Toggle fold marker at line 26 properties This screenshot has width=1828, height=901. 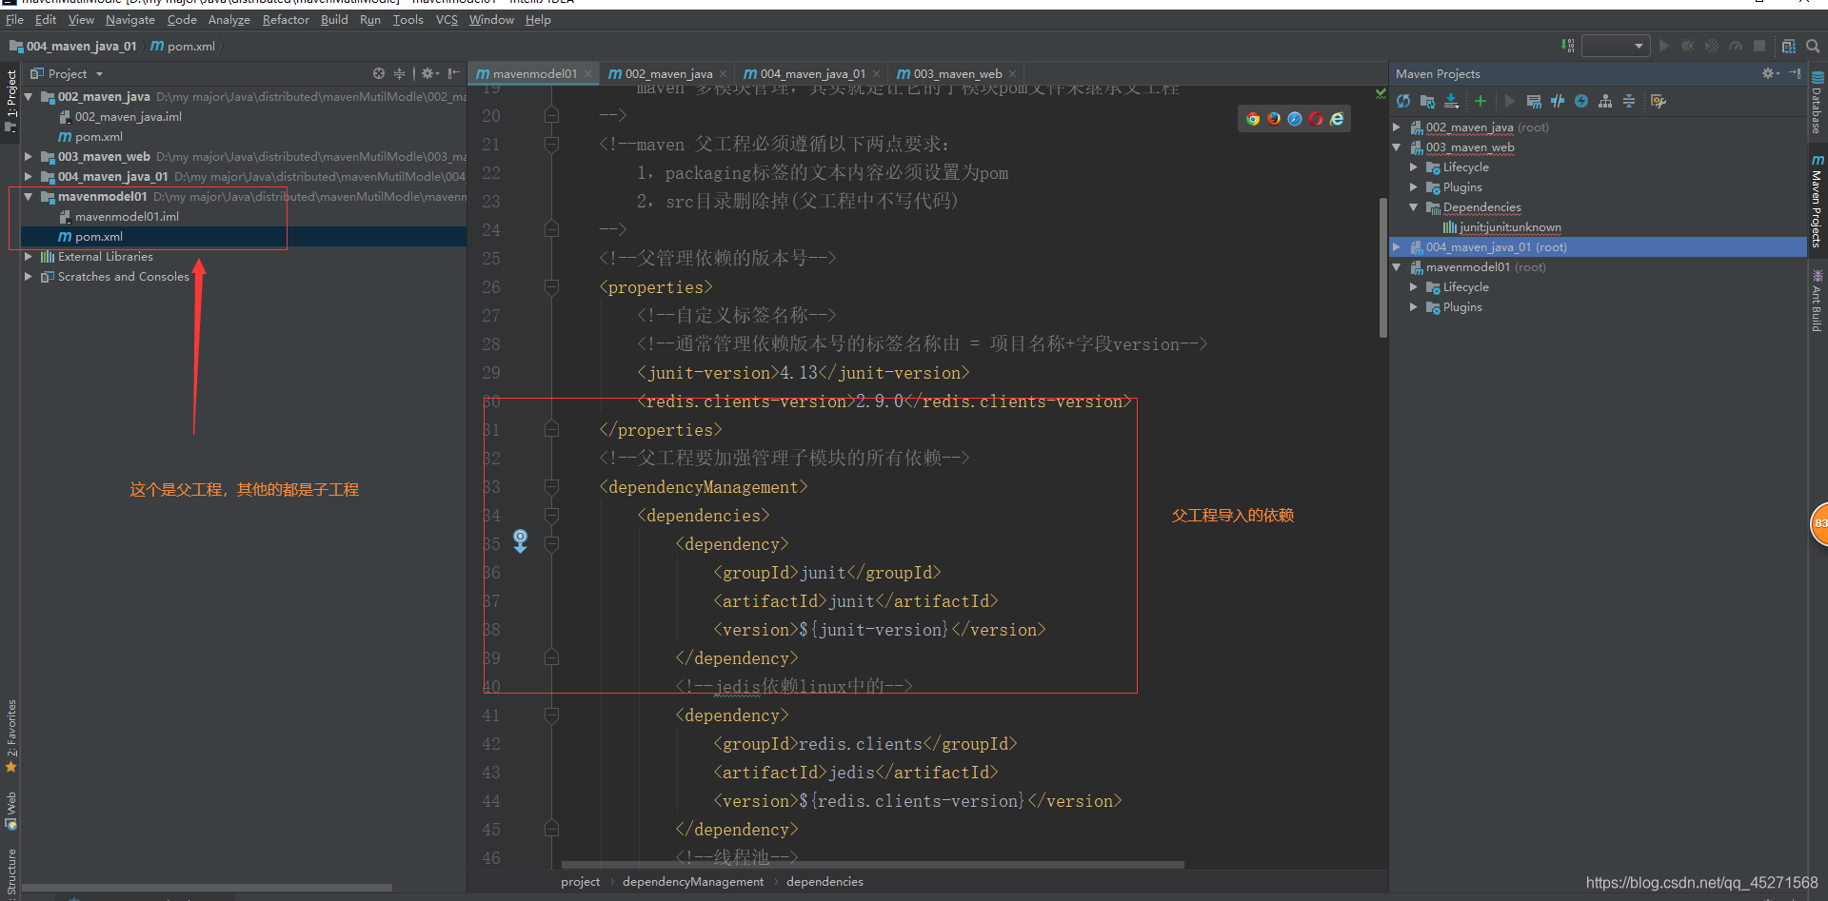(x=551, y=286)
